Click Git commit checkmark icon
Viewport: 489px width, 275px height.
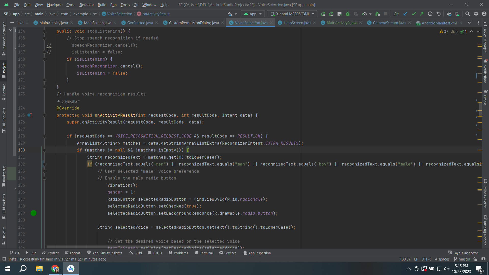414,14
